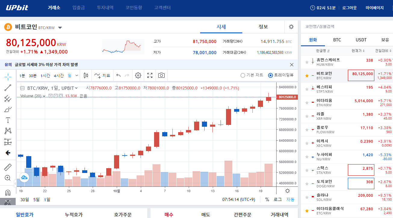Open the gear settings next to 정보 tab
Image resolution: width=393 pixels, height=218 pixels.
pos(291,27)
